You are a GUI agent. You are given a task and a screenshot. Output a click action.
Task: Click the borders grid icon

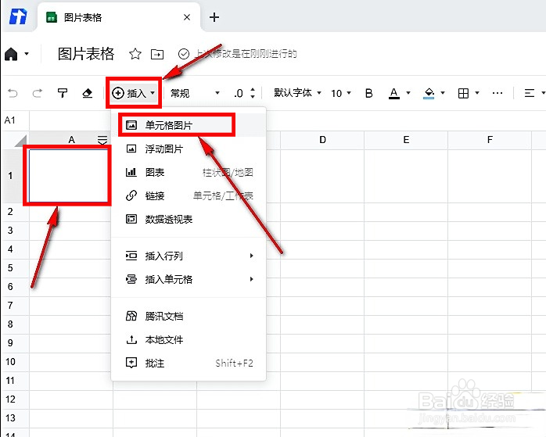pyautogui.click(x=463, y=93)
